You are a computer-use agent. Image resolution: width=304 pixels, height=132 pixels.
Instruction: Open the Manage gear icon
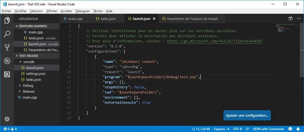(x=7, y=119)
